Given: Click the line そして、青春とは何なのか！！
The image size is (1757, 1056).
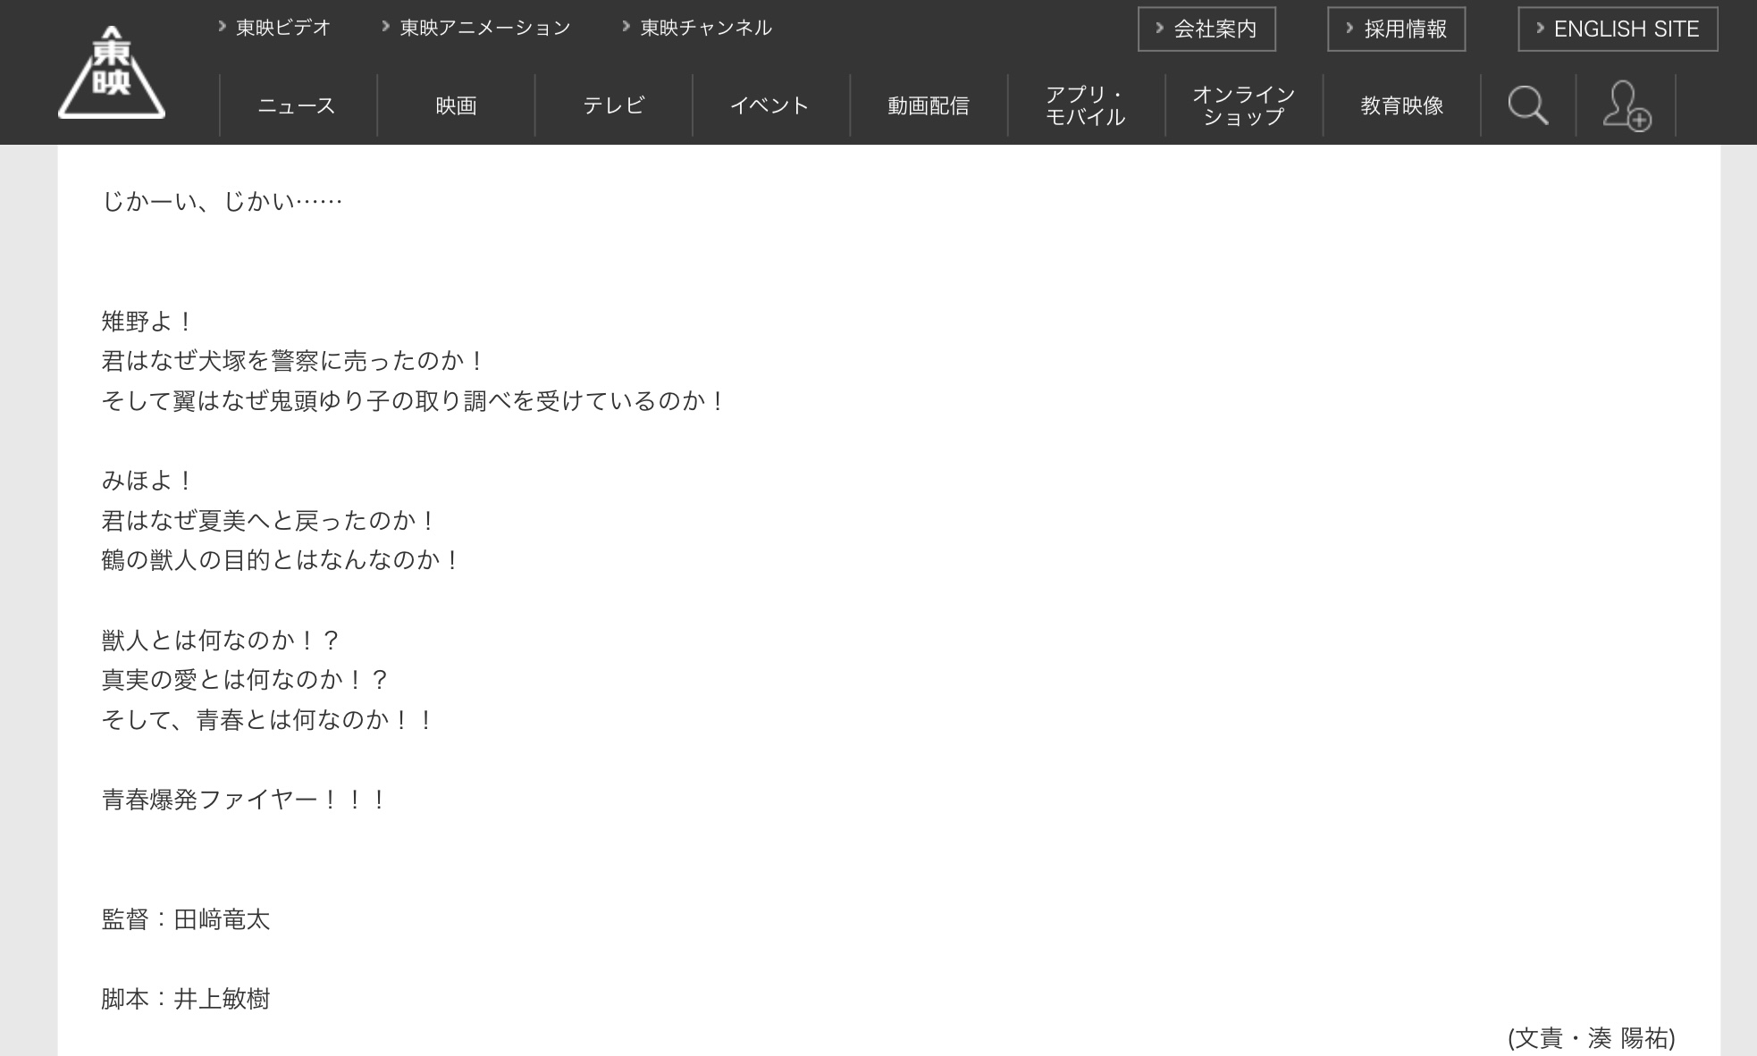Looking at the screenshot, I should (268, 720).
